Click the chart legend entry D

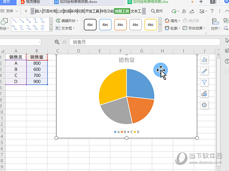point(137,132)
